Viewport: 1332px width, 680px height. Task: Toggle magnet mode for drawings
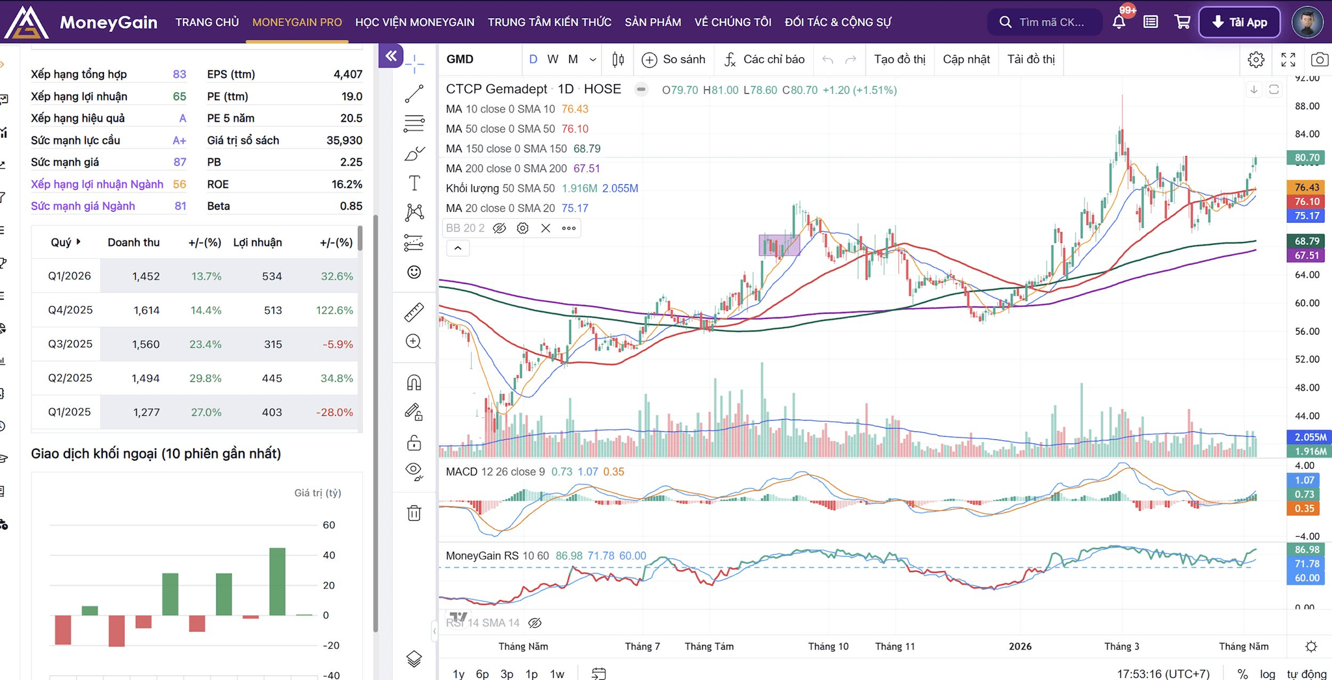pyautogui.click(x=414, y=382)
